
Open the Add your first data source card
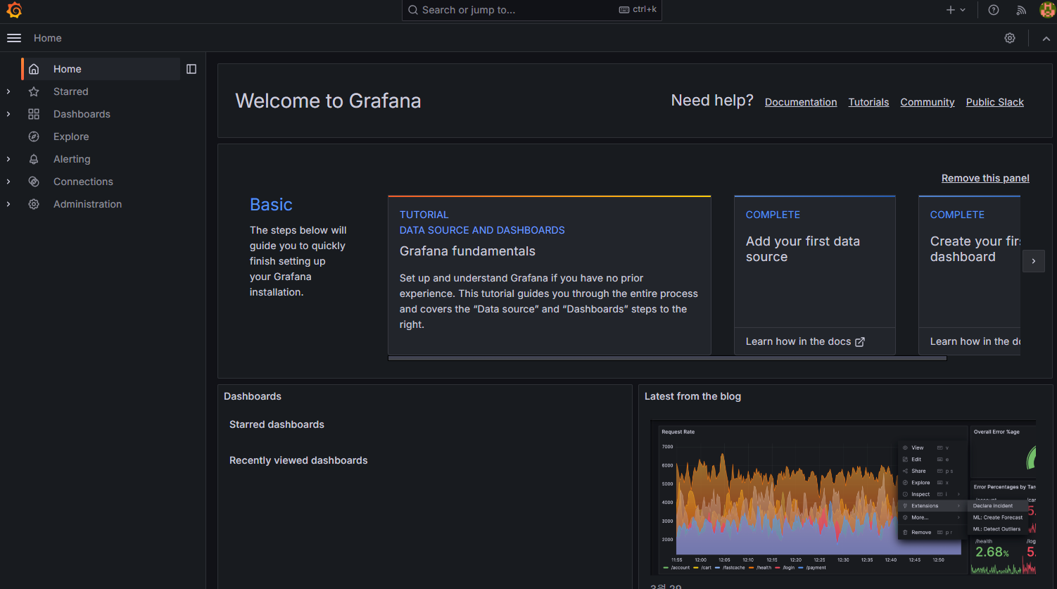point(815,275)
